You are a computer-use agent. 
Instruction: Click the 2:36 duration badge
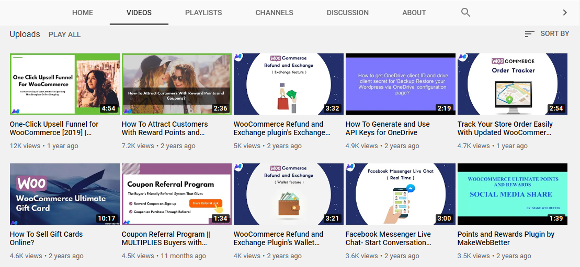pyautogui.click(x=221, y=108)
